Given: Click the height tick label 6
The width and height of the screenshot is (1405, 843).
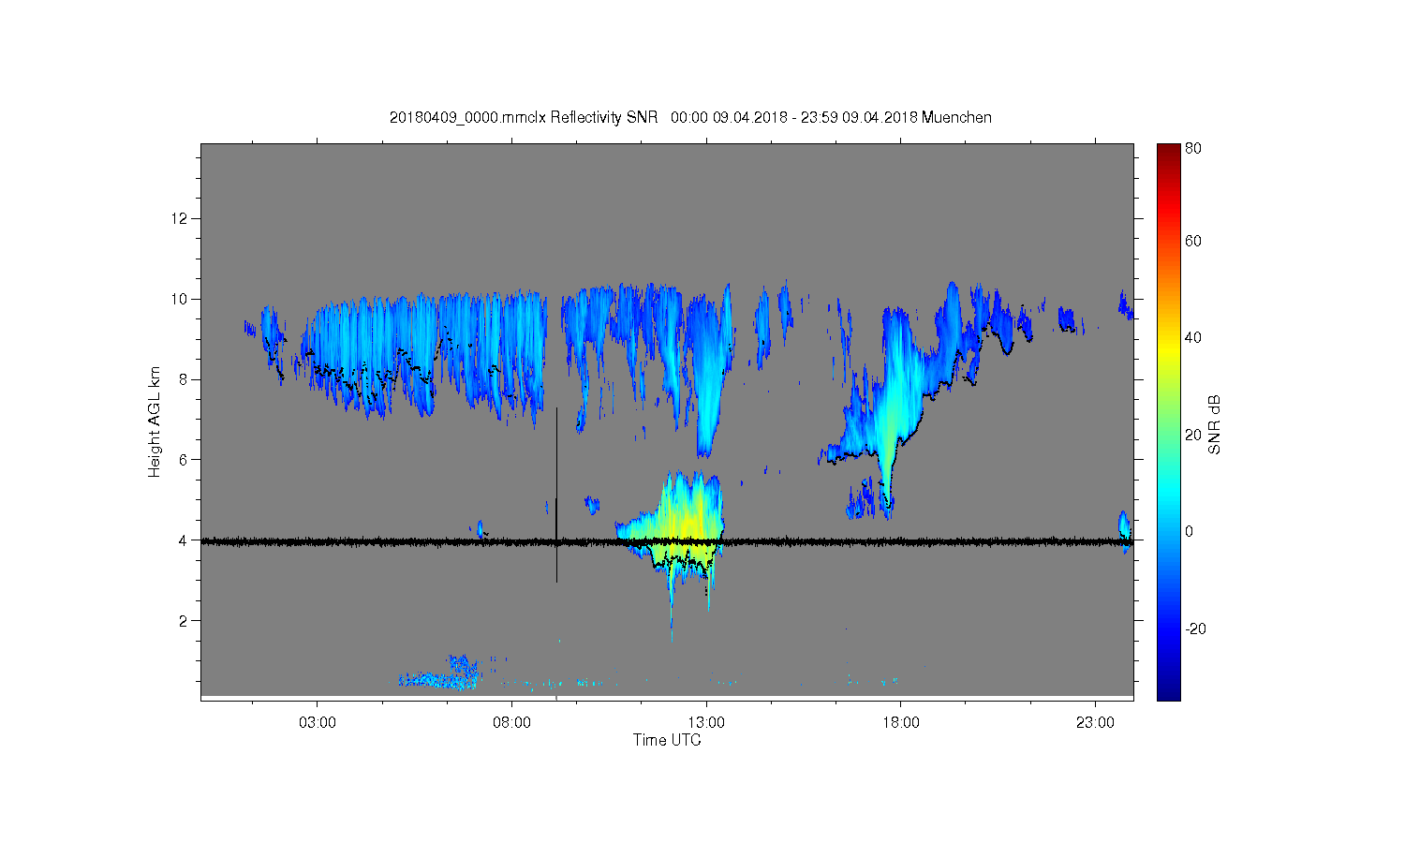Looking at the screenshot, I should point(185,459).
